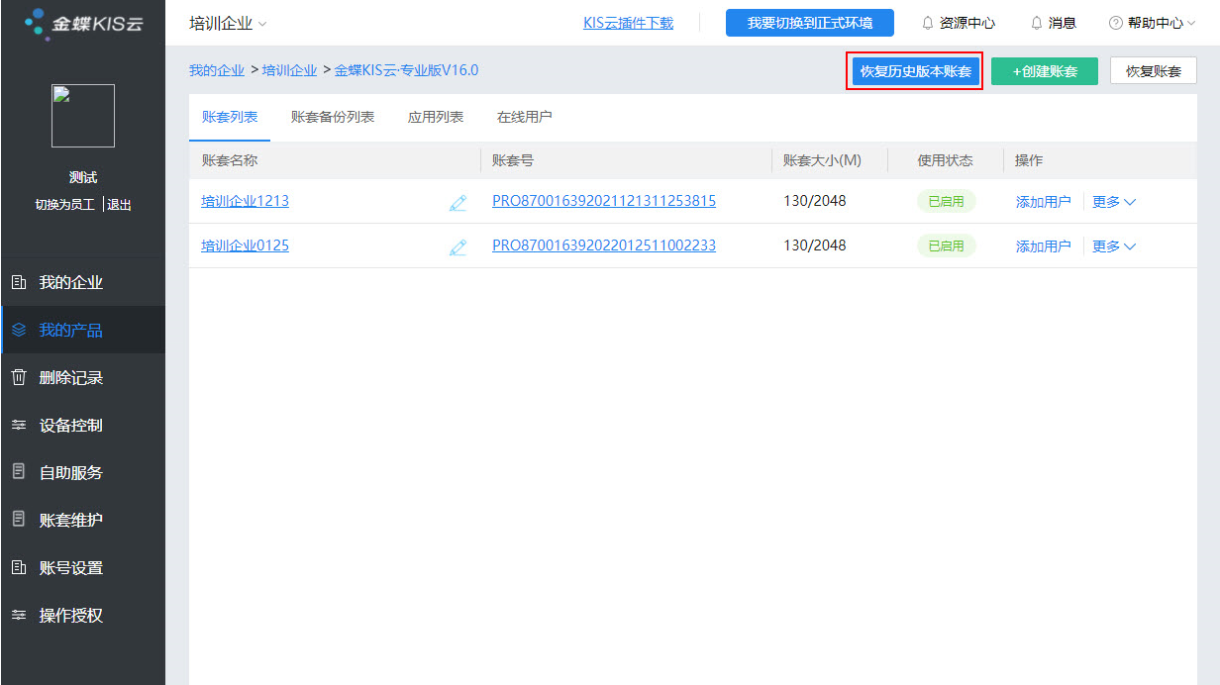Click the 测试 username under the avatar
Image resolution: width=1220 pixels, height=685 pixels.
pyautogui.click(x=83, y=178)
